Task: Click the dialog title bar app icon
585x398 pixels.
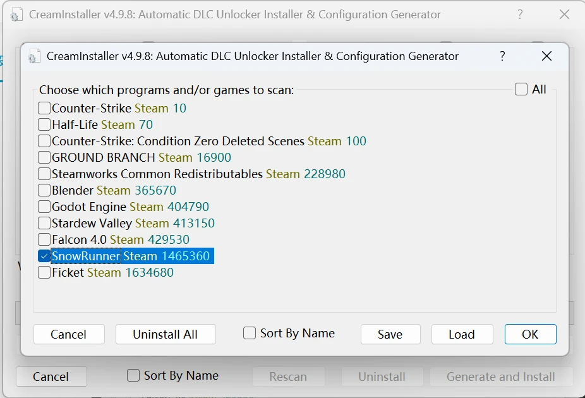Action: point(34,56)
